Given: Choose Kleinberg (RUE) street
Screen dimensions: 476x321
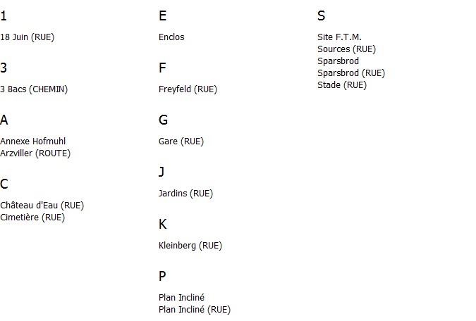Looking at the screenshot, I should tap(190, 246).
